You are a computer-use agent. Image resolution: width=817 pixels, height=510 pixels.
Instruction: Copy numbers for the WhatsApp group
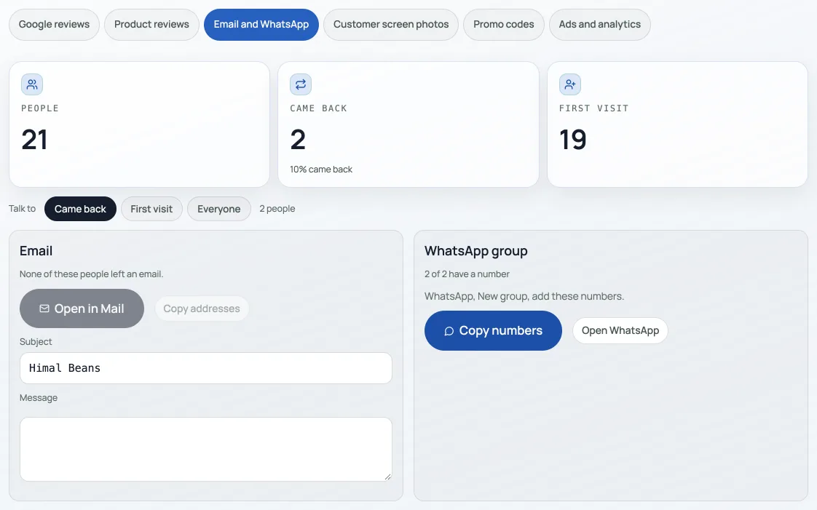(493, 330)
